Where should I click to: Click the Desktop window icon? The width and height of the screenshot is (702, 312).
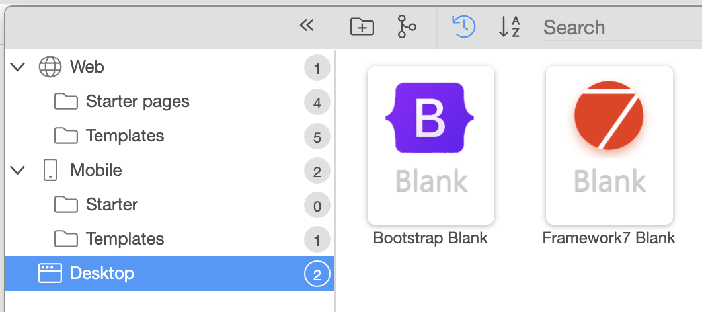tap(50, 274)
